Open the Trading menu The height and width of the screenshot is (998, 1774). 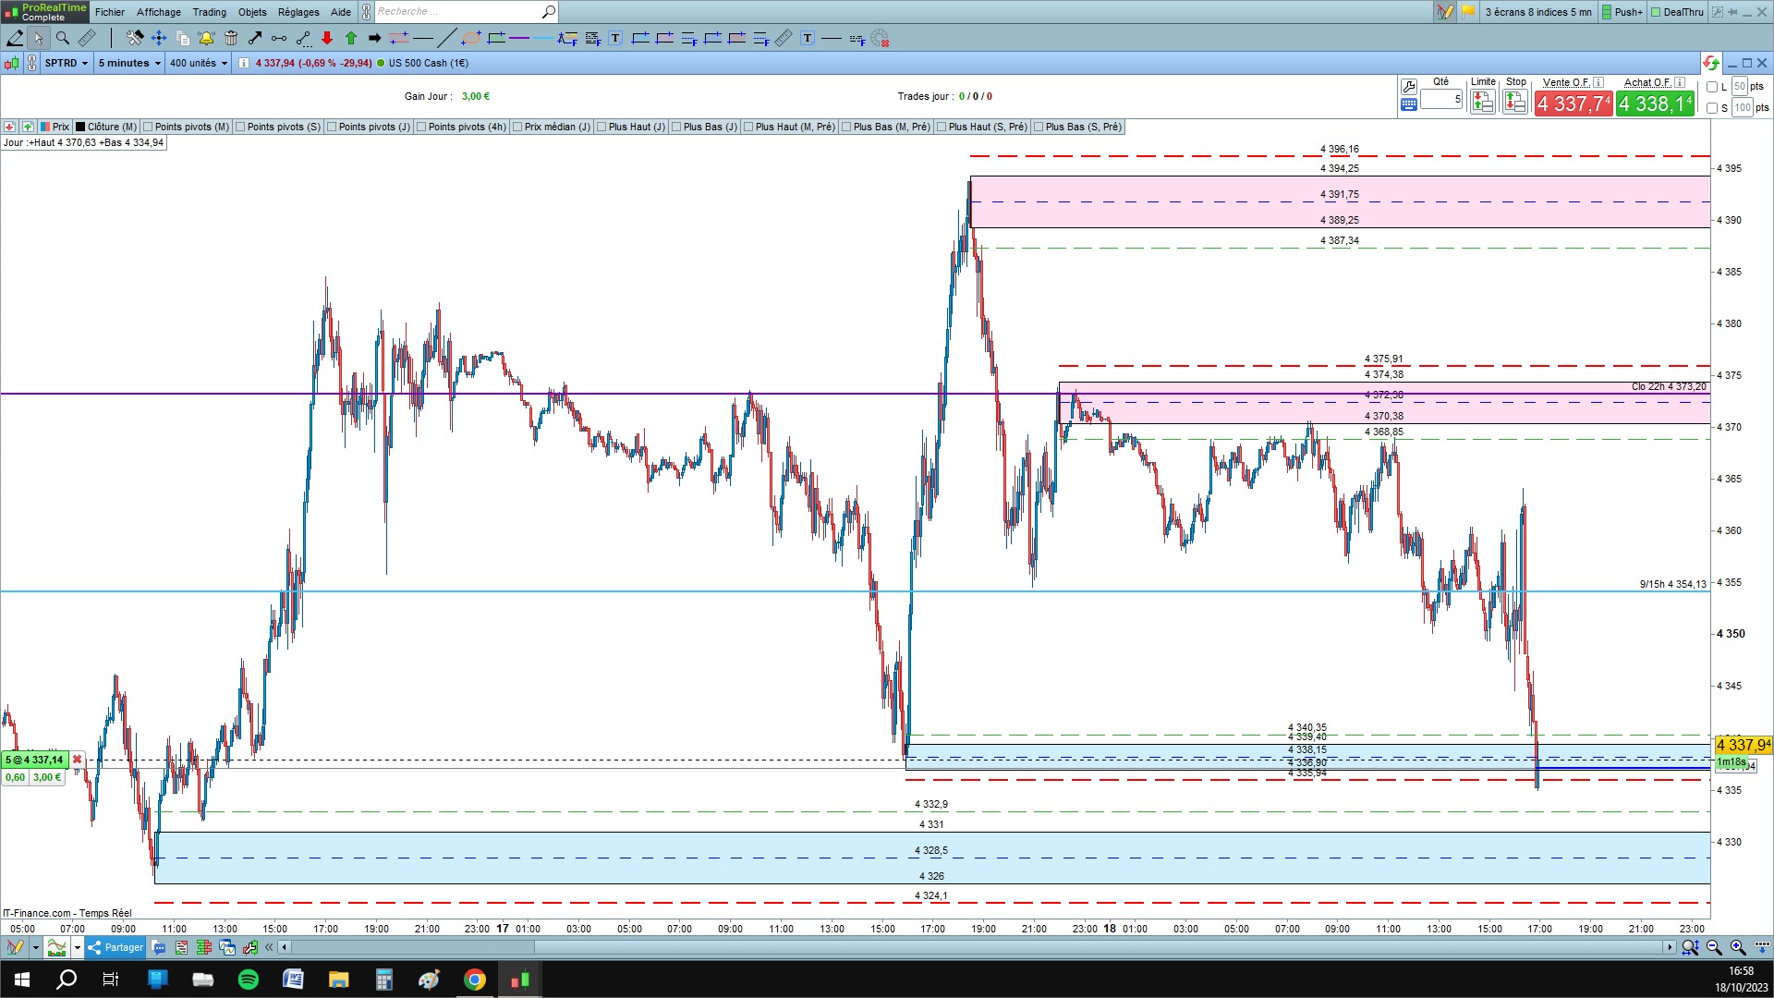209,12
